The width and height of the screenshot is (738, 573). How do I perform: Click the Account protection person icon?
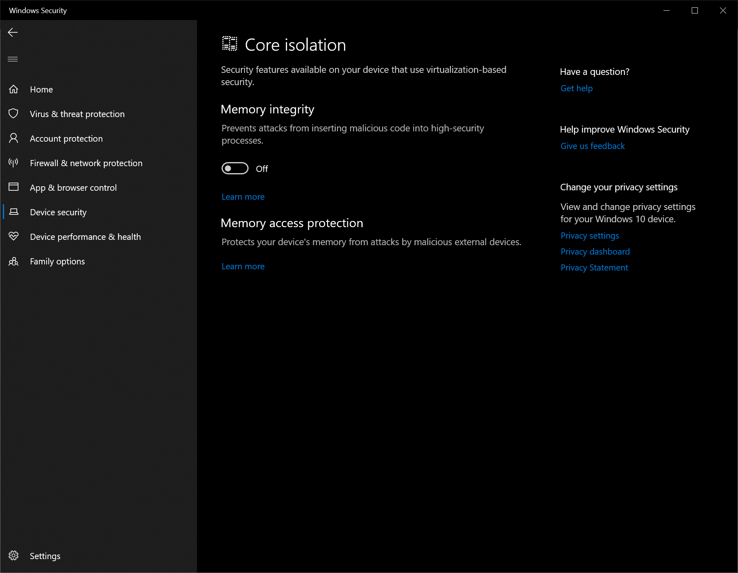14,138
